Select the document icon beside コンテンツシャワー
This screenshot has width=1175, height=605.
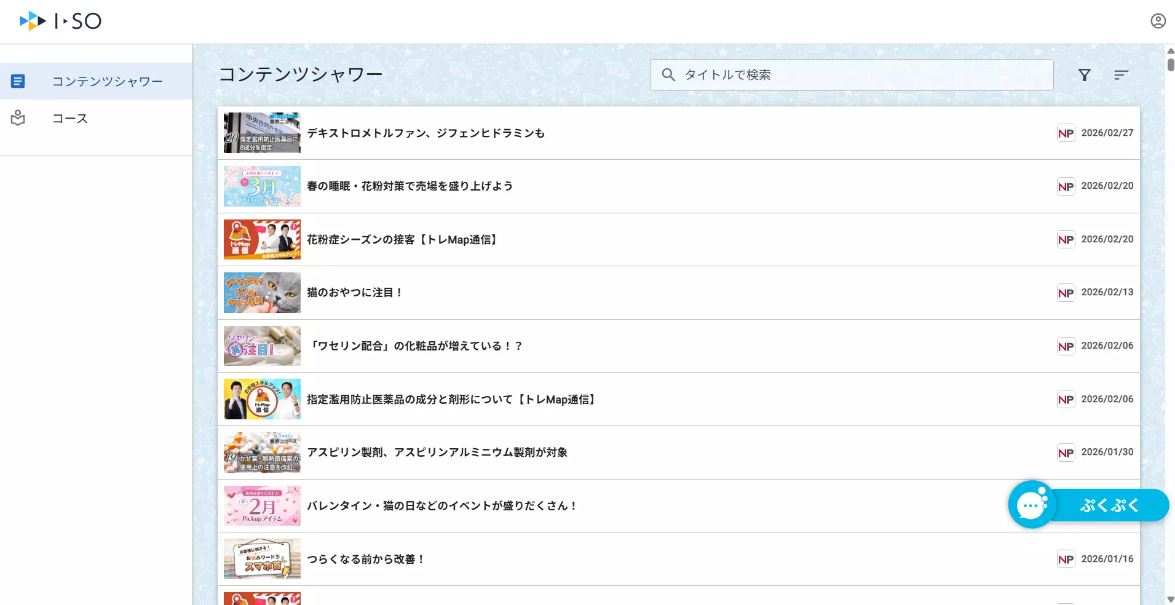tap(18, 81)
